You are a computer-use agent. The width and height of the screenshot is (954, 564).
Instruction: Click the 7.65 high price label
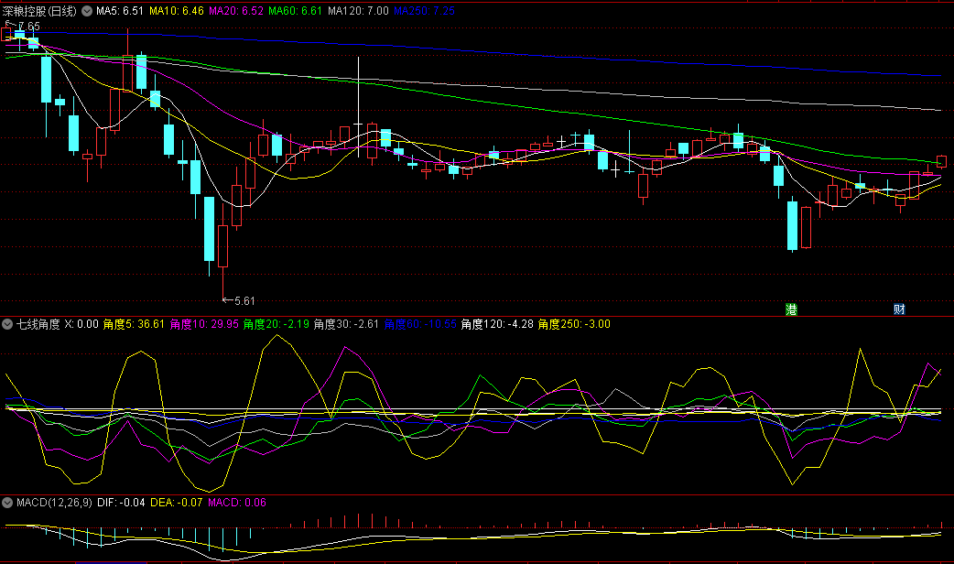click(x=29, y=27)
